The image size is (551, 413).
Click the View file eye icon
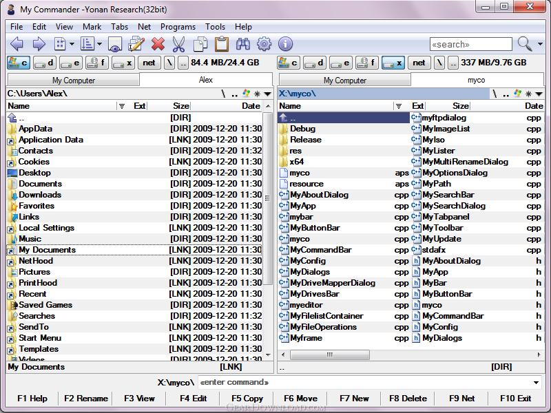coord(115,44)
